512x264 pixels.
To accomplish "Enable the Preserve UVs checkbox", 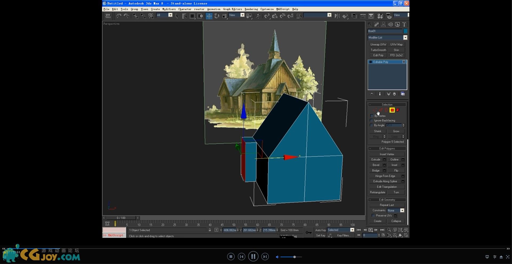I will (x=373, y=216).
